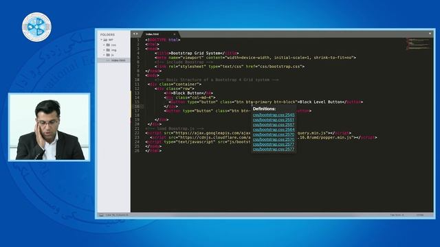Click the "col-md-4" class value

[201, 97]
